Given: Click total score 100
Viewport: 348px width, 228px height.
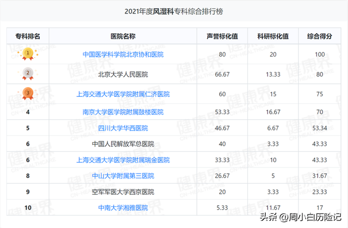Looking at the screenshot, I should (320, 54).
